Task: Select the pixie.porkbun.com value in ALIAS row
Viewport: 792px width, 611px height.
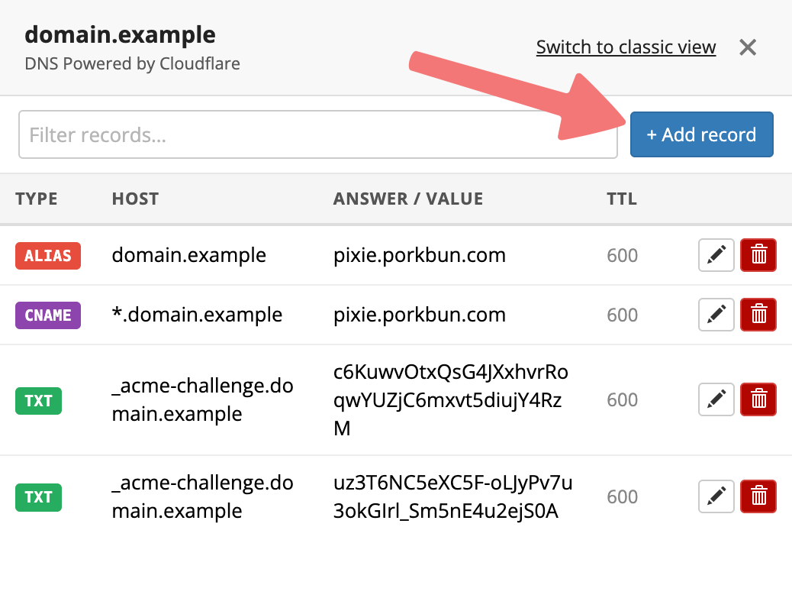Action: coord(420,255)
